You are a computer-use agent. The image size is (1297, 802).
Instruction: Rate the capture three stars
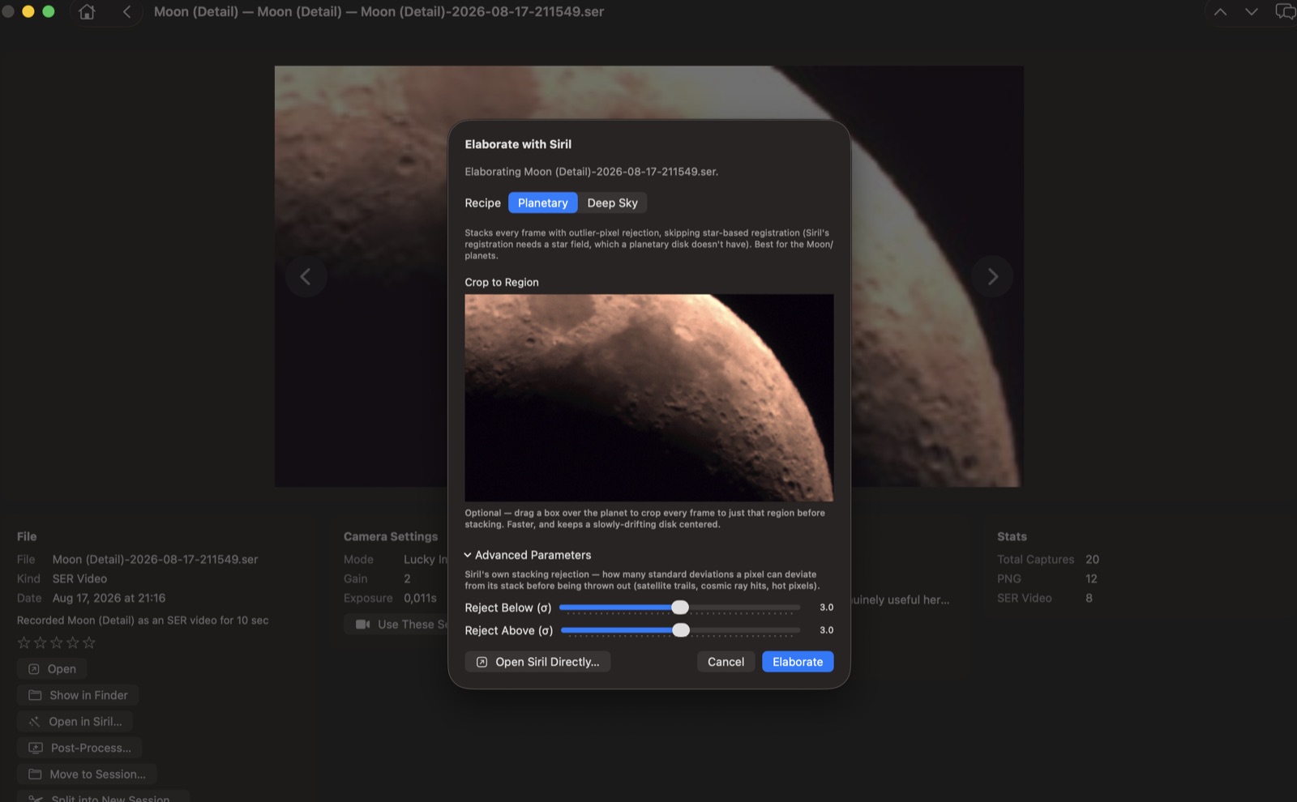(56, 642)
